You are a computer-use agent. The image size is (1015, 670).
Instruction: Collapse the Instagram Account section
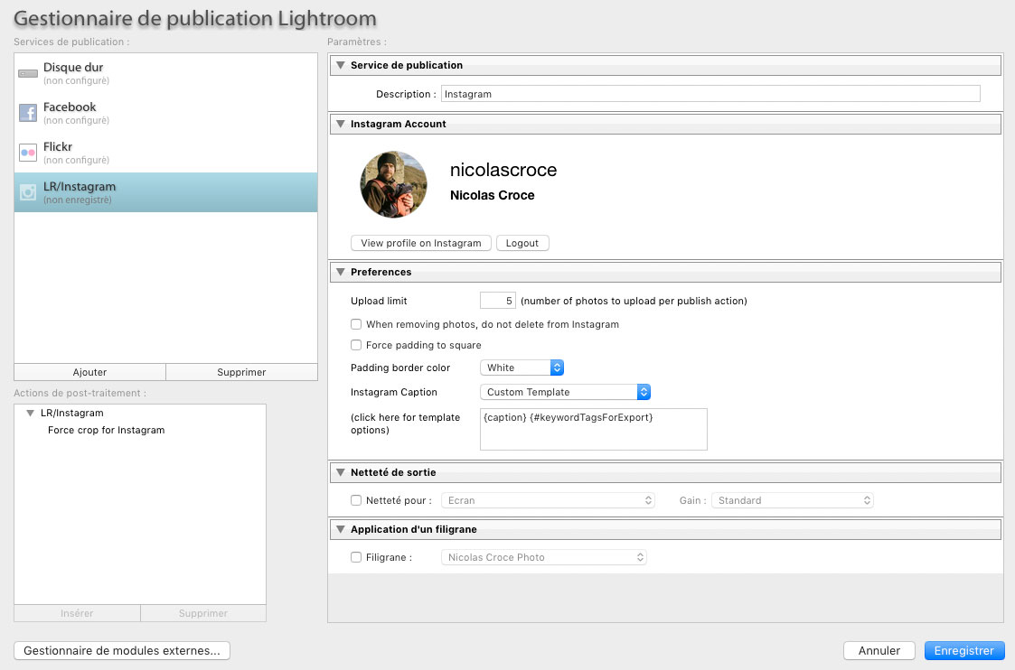coord(341,125)
